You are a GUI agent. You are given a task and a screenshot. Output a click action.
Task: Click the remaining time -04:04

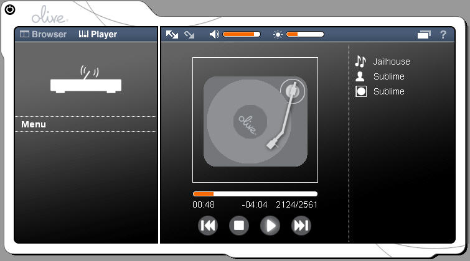pos(255,204)
